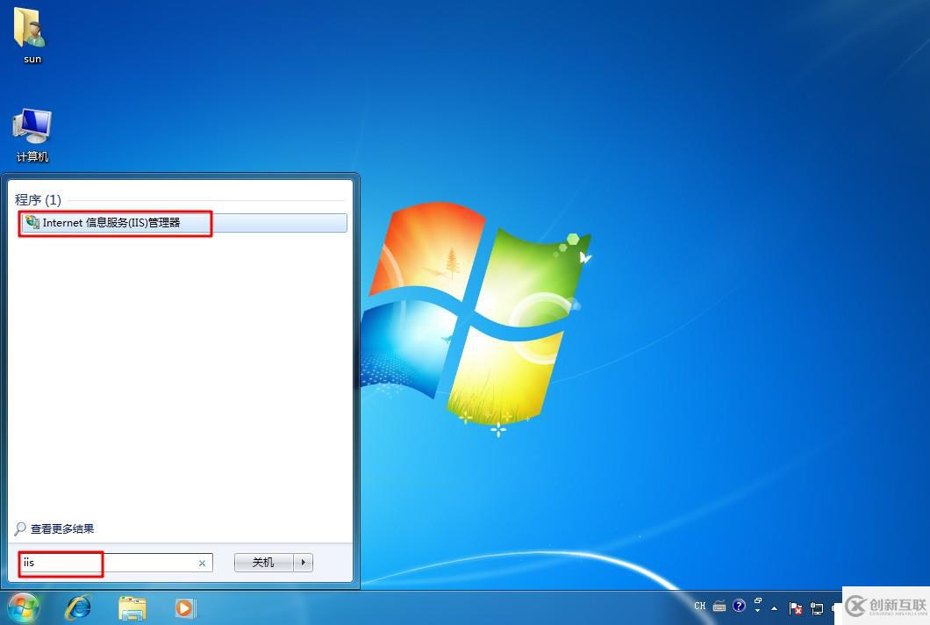The width and height of the screenshot is (930, 625).
Task: Click the Windows Start orb
Action: pyautogui.click(x=23, y=607)
